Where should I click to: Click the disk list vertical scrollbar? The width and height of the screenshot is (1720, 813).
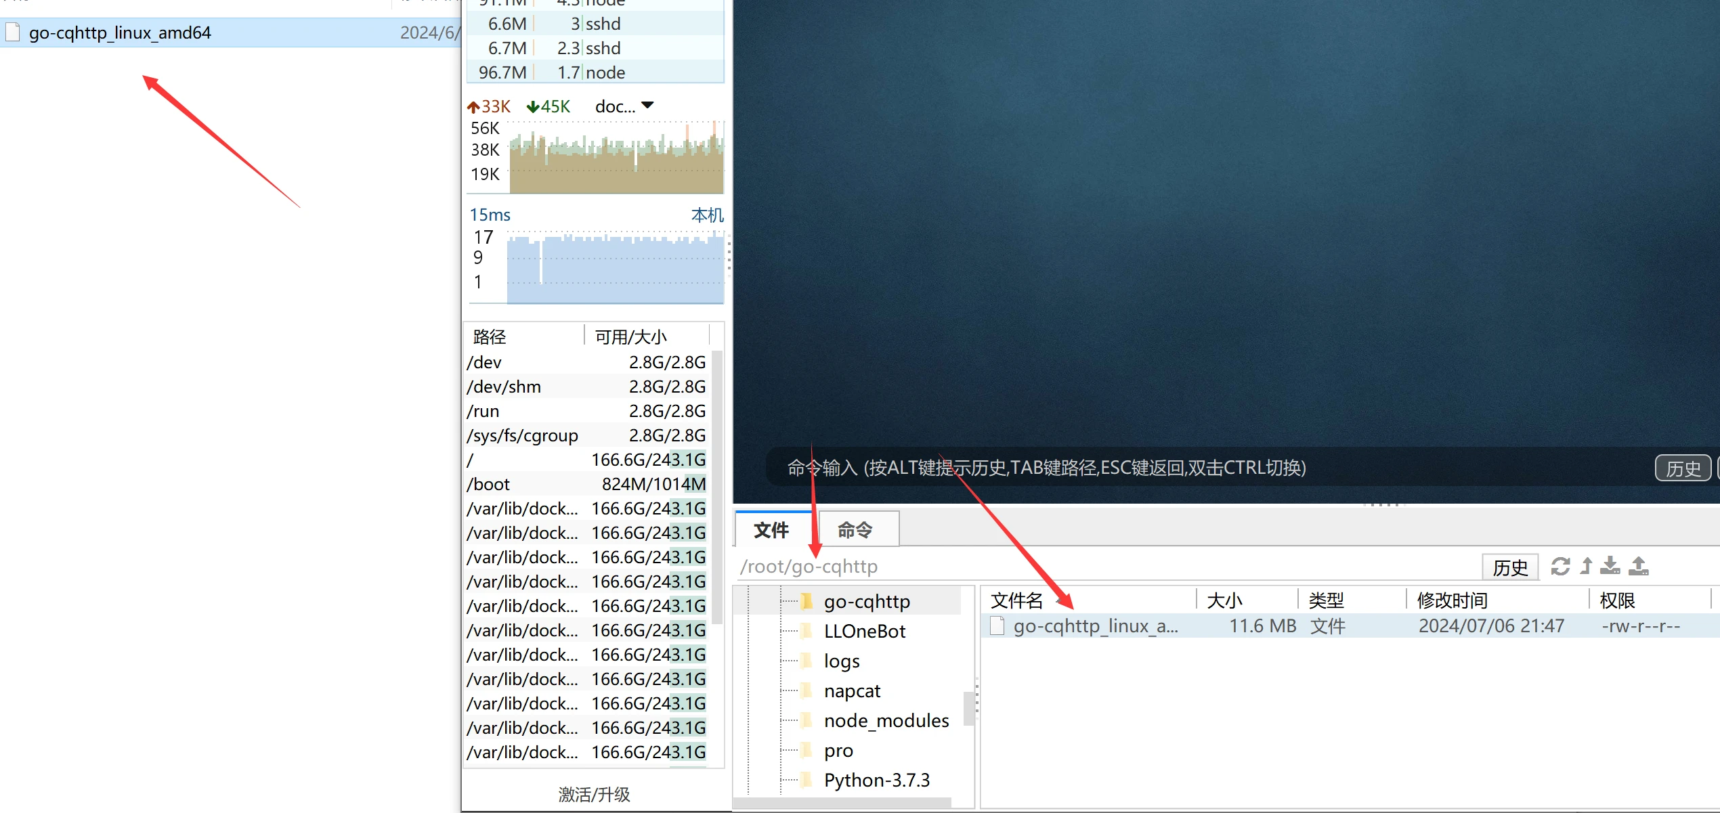(717, 487)
